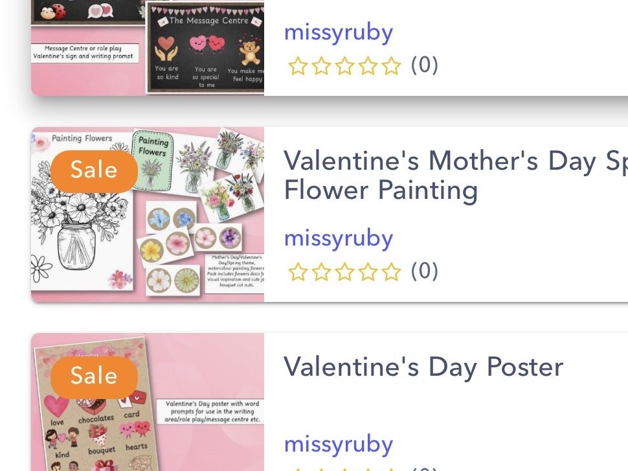Image resolution: width=628 pixels, height=471 pixels.
Task: Click the third star on the top listing
Action: coord(345,65)
